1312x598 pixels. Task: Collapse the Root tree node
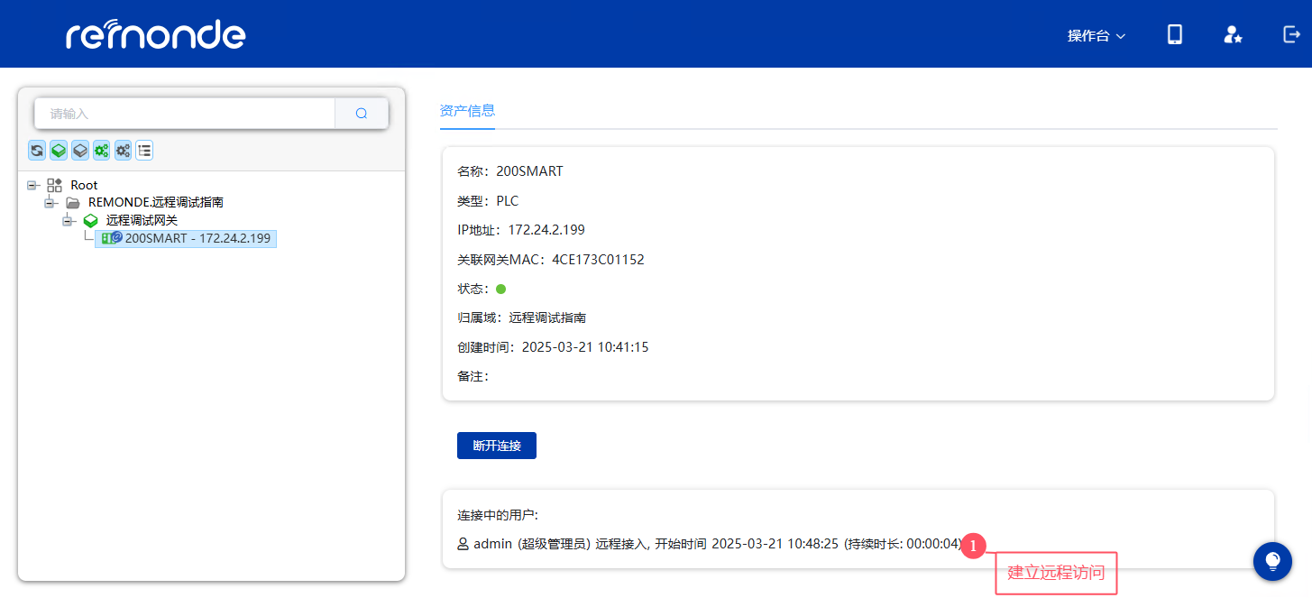[x=32, y=185]
